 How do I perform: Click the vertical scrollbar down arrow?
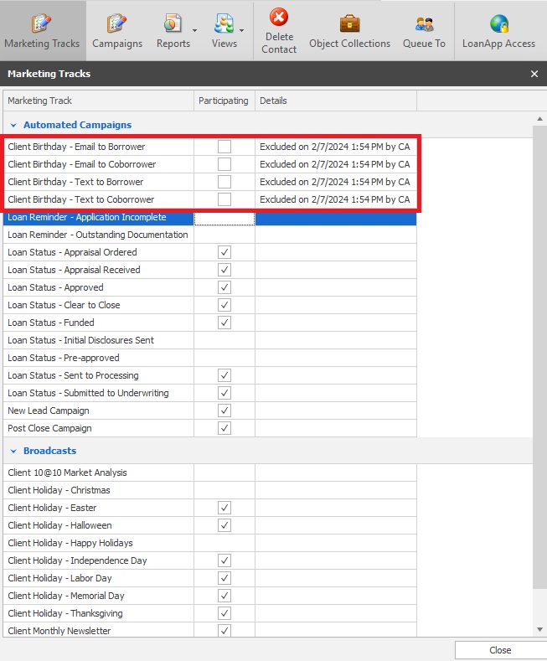pyautogui.click(x=539, y=629)
